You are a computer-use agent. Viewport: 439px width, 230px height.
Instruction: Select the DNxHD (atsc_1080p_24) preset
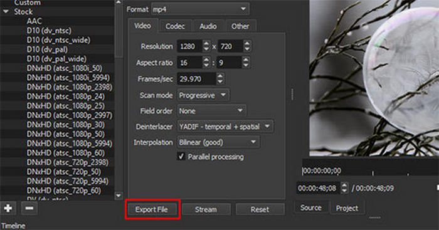[x=65, y=97]
